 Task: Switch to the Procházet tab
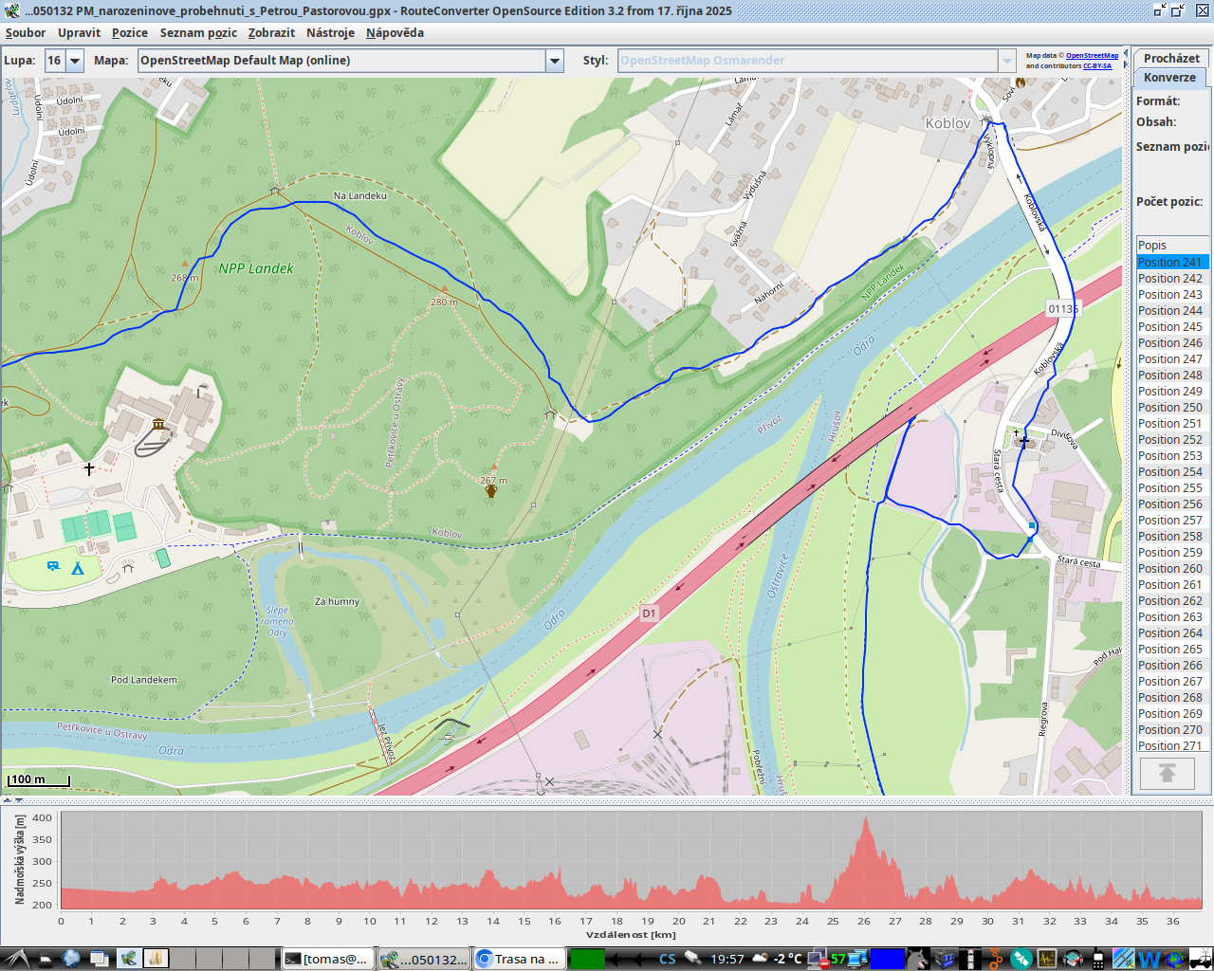pos(1170,58)
